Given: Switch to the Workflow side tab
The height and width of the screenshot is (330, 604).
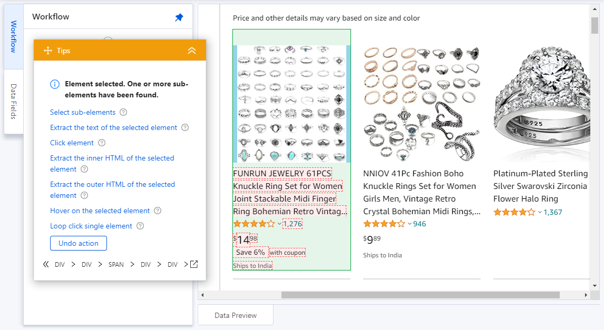Looking at the screenshot, I should click(14, 37).
